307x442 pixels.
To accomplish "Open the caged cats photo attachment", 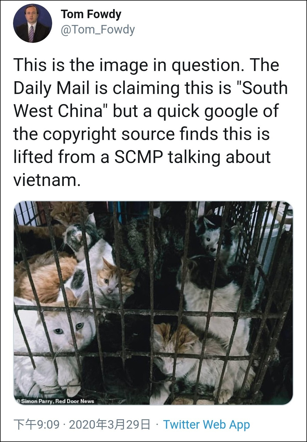I will [x=153, y=303].
